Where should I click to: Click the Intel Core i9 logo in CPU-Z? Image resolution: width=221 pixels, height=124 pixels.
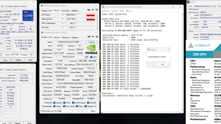[28, 15]
